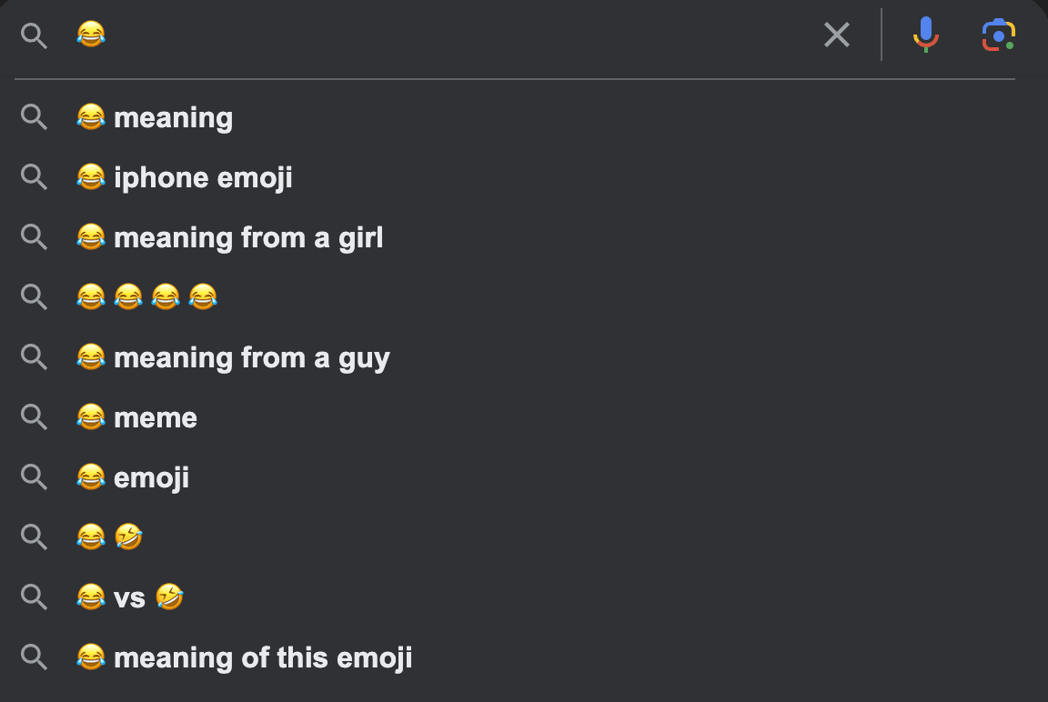
Task: Select the suggestion '😂 meaning'
Action: click(x=155, y=117)
